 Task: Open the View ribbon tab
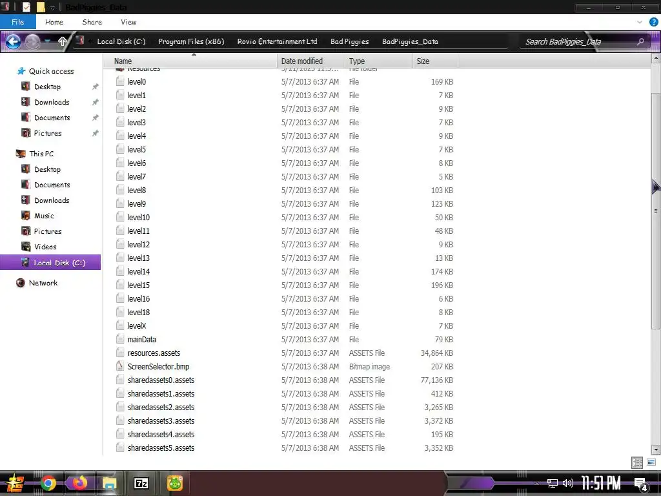(x=128, y=22)
